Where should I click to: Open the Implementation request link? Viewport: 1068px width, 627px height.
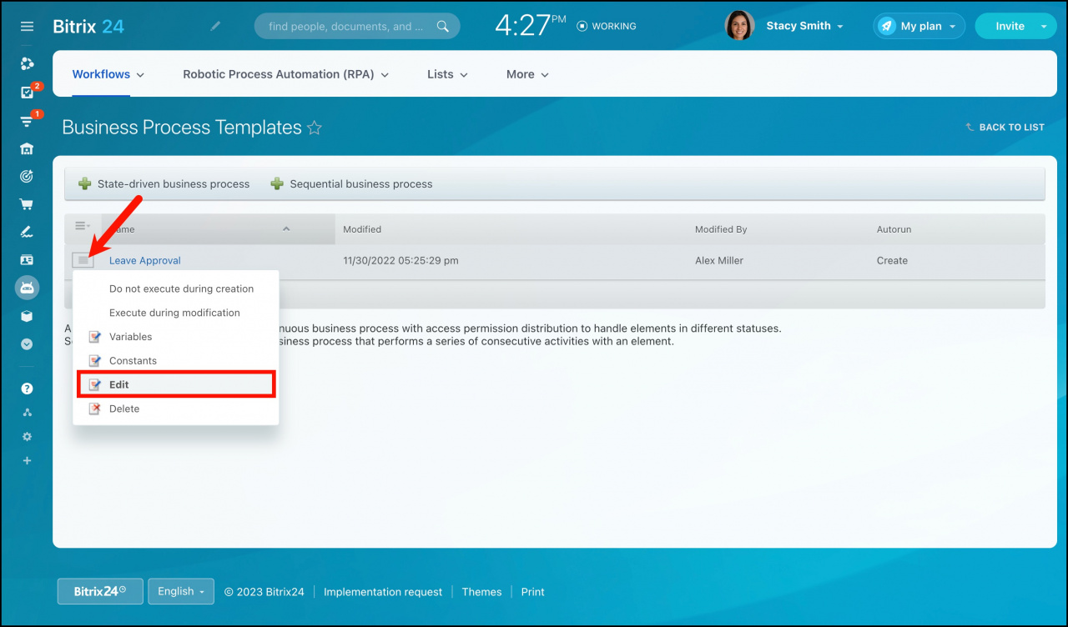[383, 592]
